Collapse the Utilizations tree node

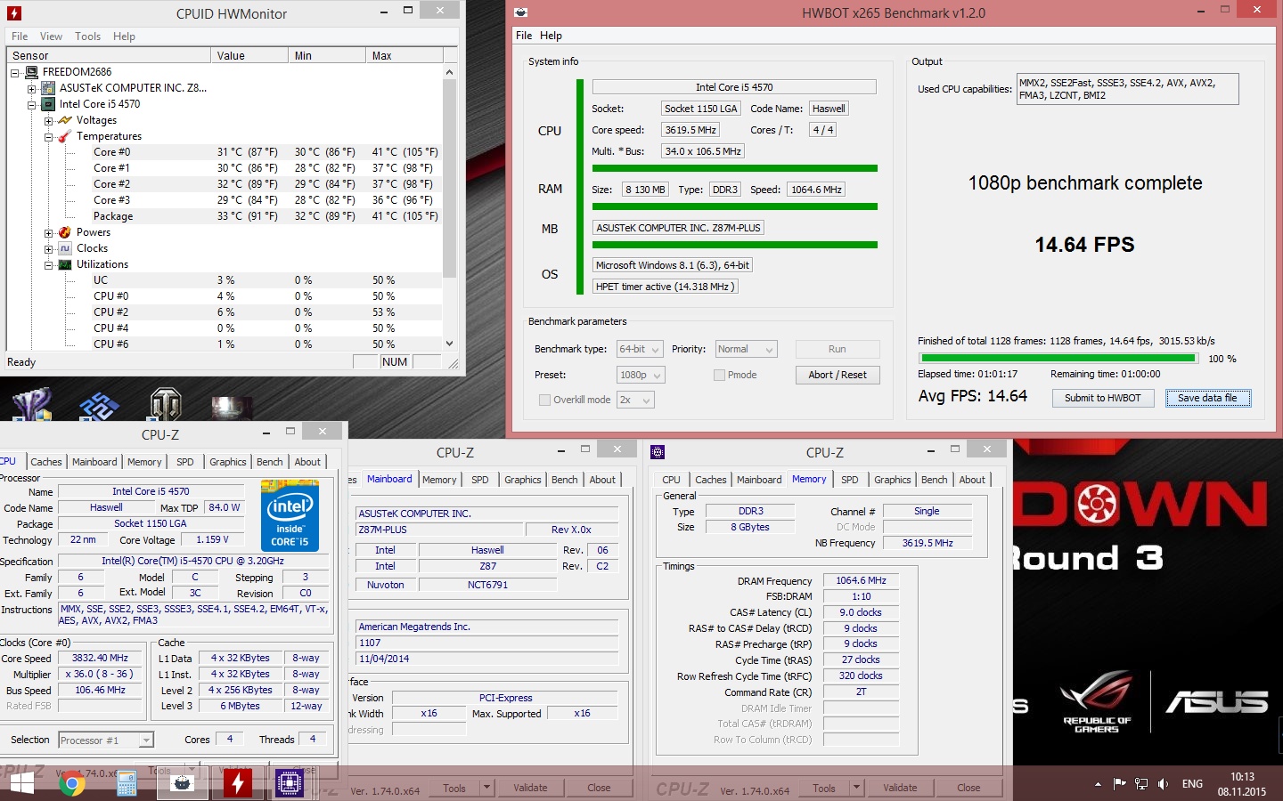click(48, 264)
